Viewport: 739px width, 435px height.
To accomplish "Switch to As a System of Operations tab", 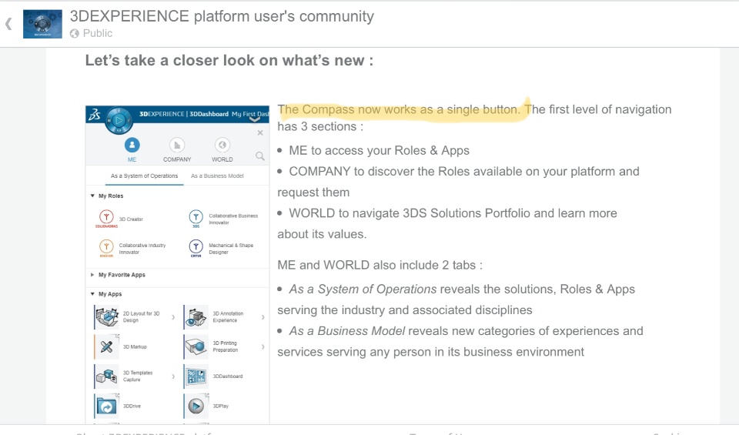I will click(x=144, y=176).
